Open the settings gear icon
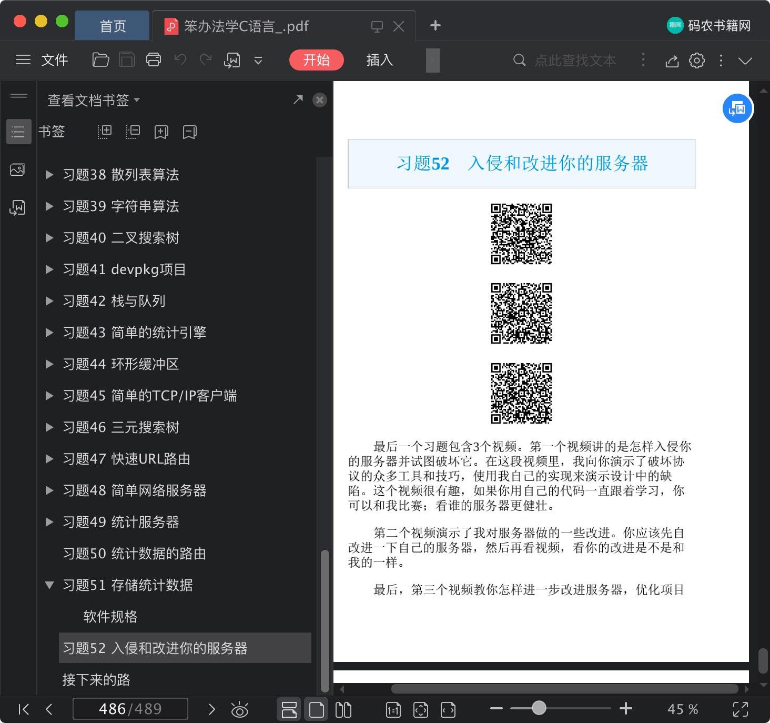Image resolution: width=770 pixels, height=723 pixels. 697,61
